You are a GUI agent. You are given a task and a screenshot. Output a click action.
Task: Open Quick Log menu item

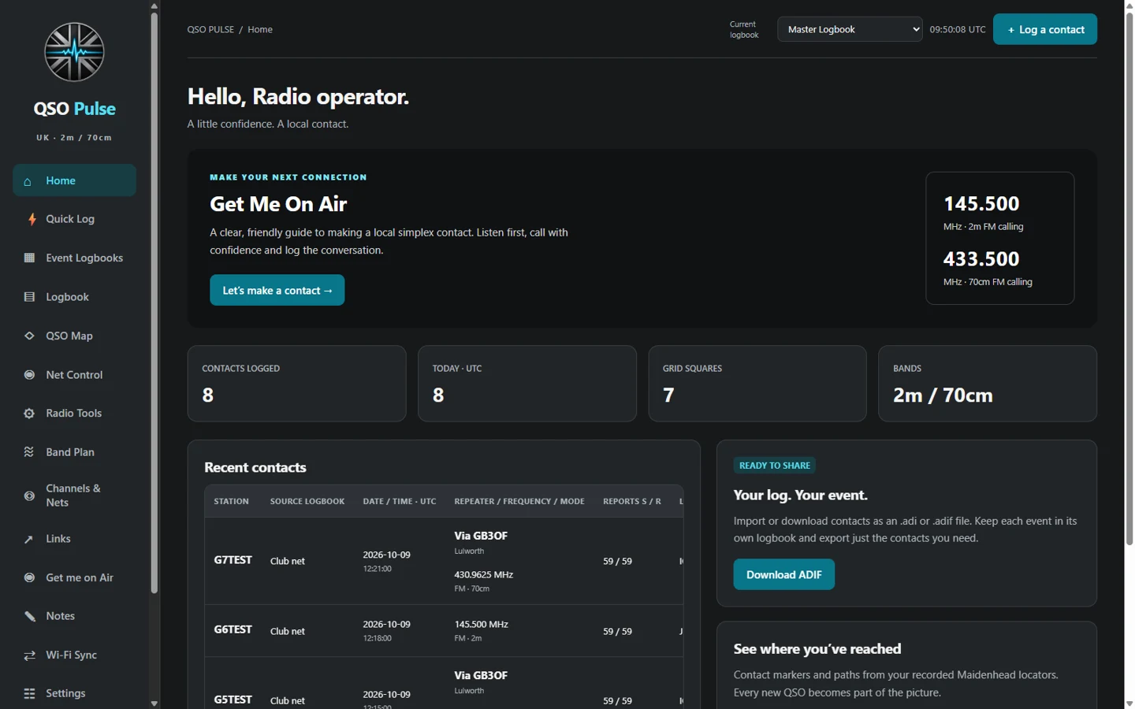[74, 219]
